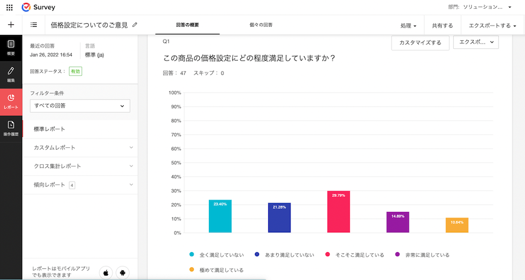Switch to the 回答の概要 tab
Image resolution: width=525 pixels, height=280 pixels.
(187, 26)
